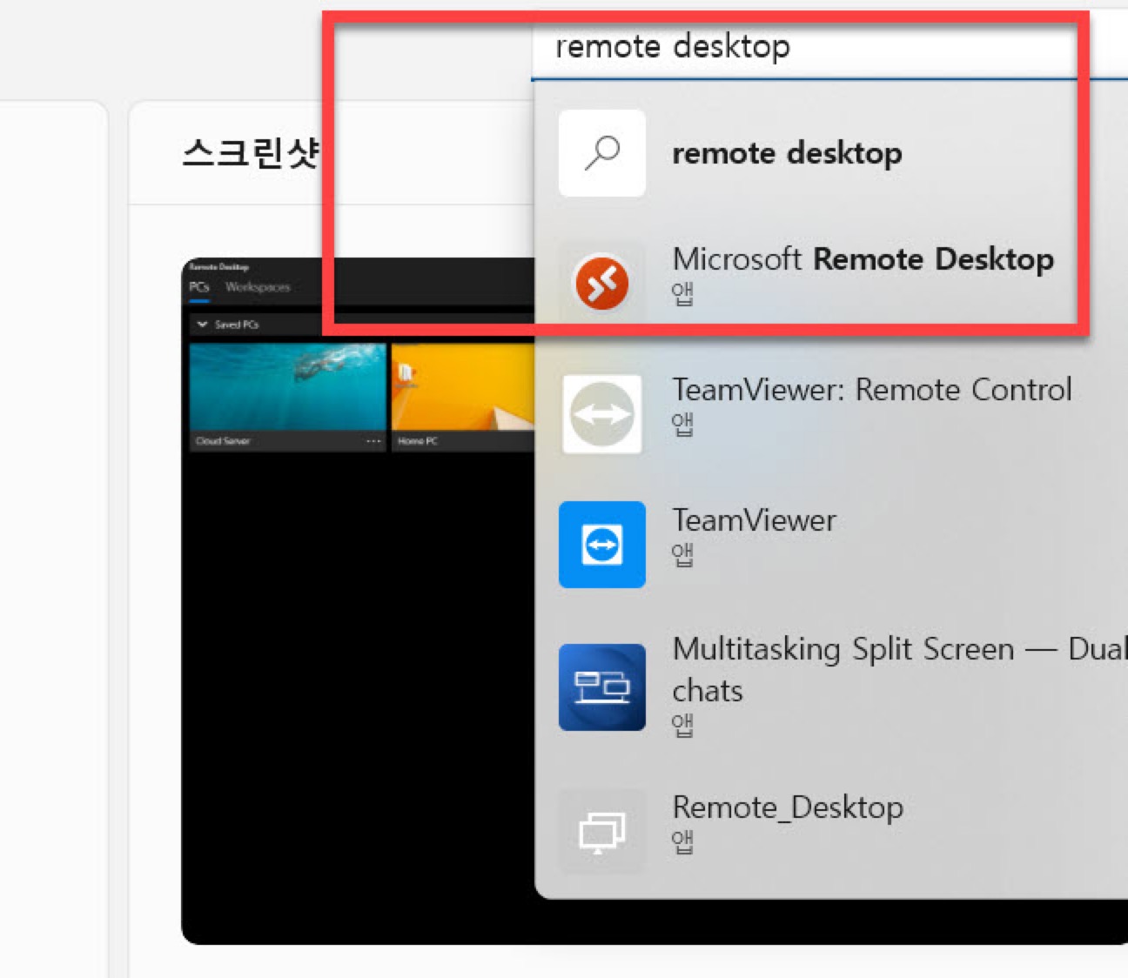The width and height of the screenshot is (1128, 978).
Task: Open the TeamViewer app result text
Action: (x=754, y=520)
